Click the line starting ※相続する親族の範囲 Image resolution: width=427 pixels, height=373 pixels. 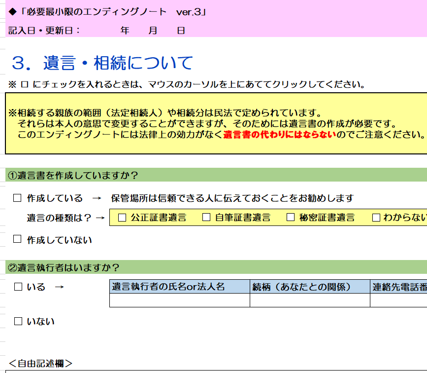pyautogui.click(x=165, y=112)
